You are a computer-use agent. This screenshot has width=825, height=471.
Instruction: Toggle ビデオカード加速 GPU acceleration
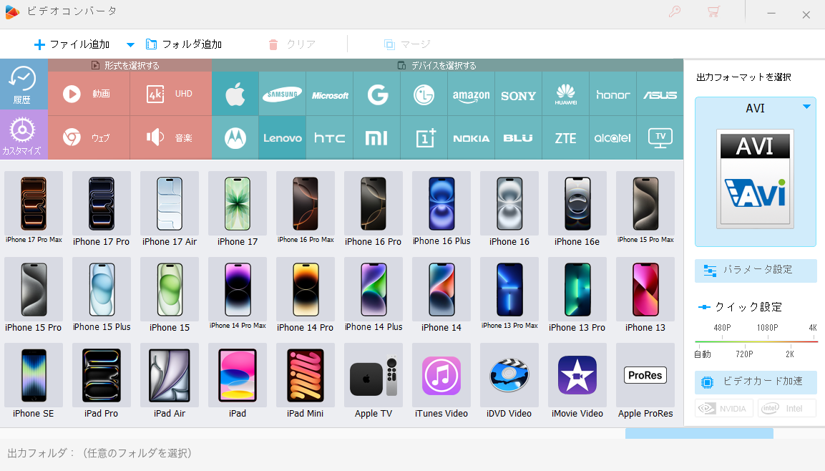click(x=756, y=382)
